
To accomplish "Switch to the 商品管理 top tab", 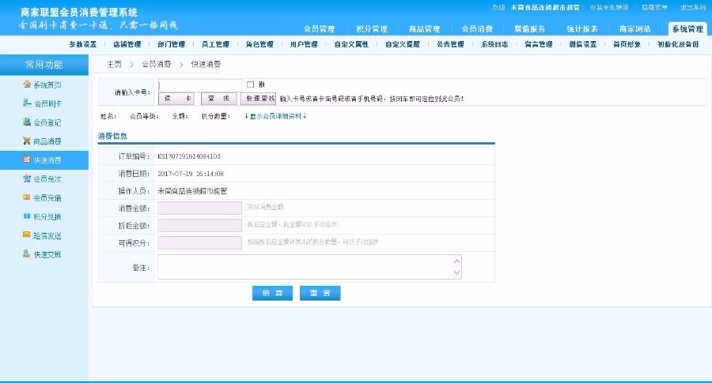I will 425,29.
